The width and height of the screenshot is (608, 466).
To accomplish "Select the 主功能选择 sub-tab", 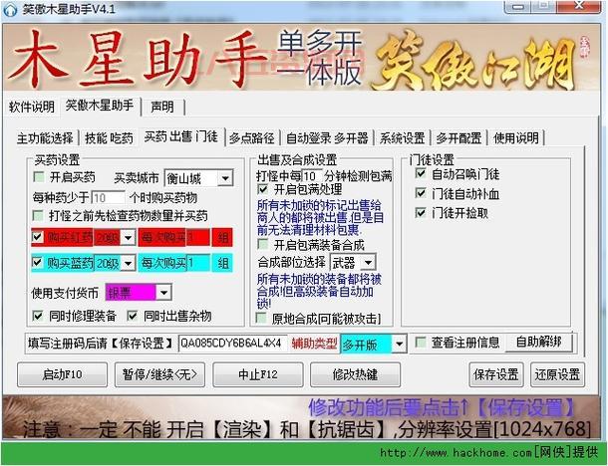I will (45, 137).
